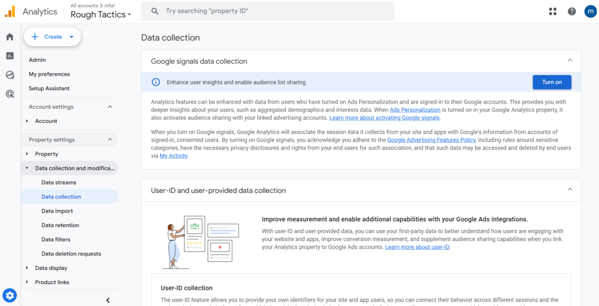Click the All accounts breadcrumb
The height and width of the screenshot is (306, 599).
click(x=84, y=5)
